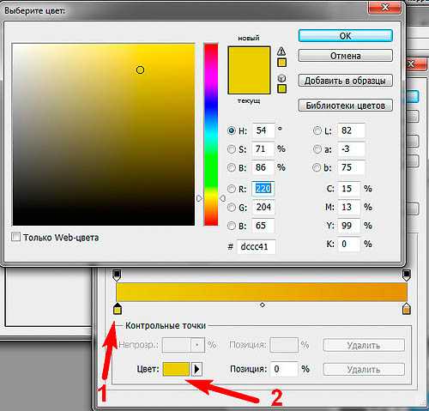Select the left opacity stop above gradient
Screen dimensions: 429x411
[117, 275]
